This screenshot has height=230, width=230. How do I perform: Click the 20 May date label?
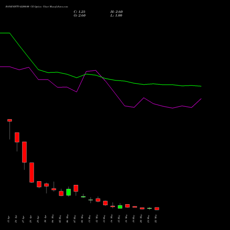point(141,218)
